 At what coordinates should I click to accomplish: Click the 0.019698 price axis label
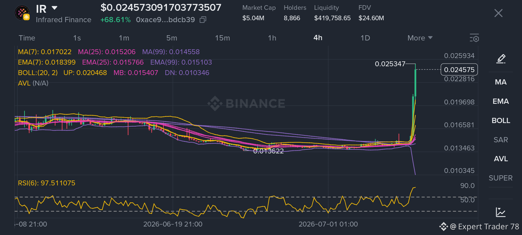459,102
